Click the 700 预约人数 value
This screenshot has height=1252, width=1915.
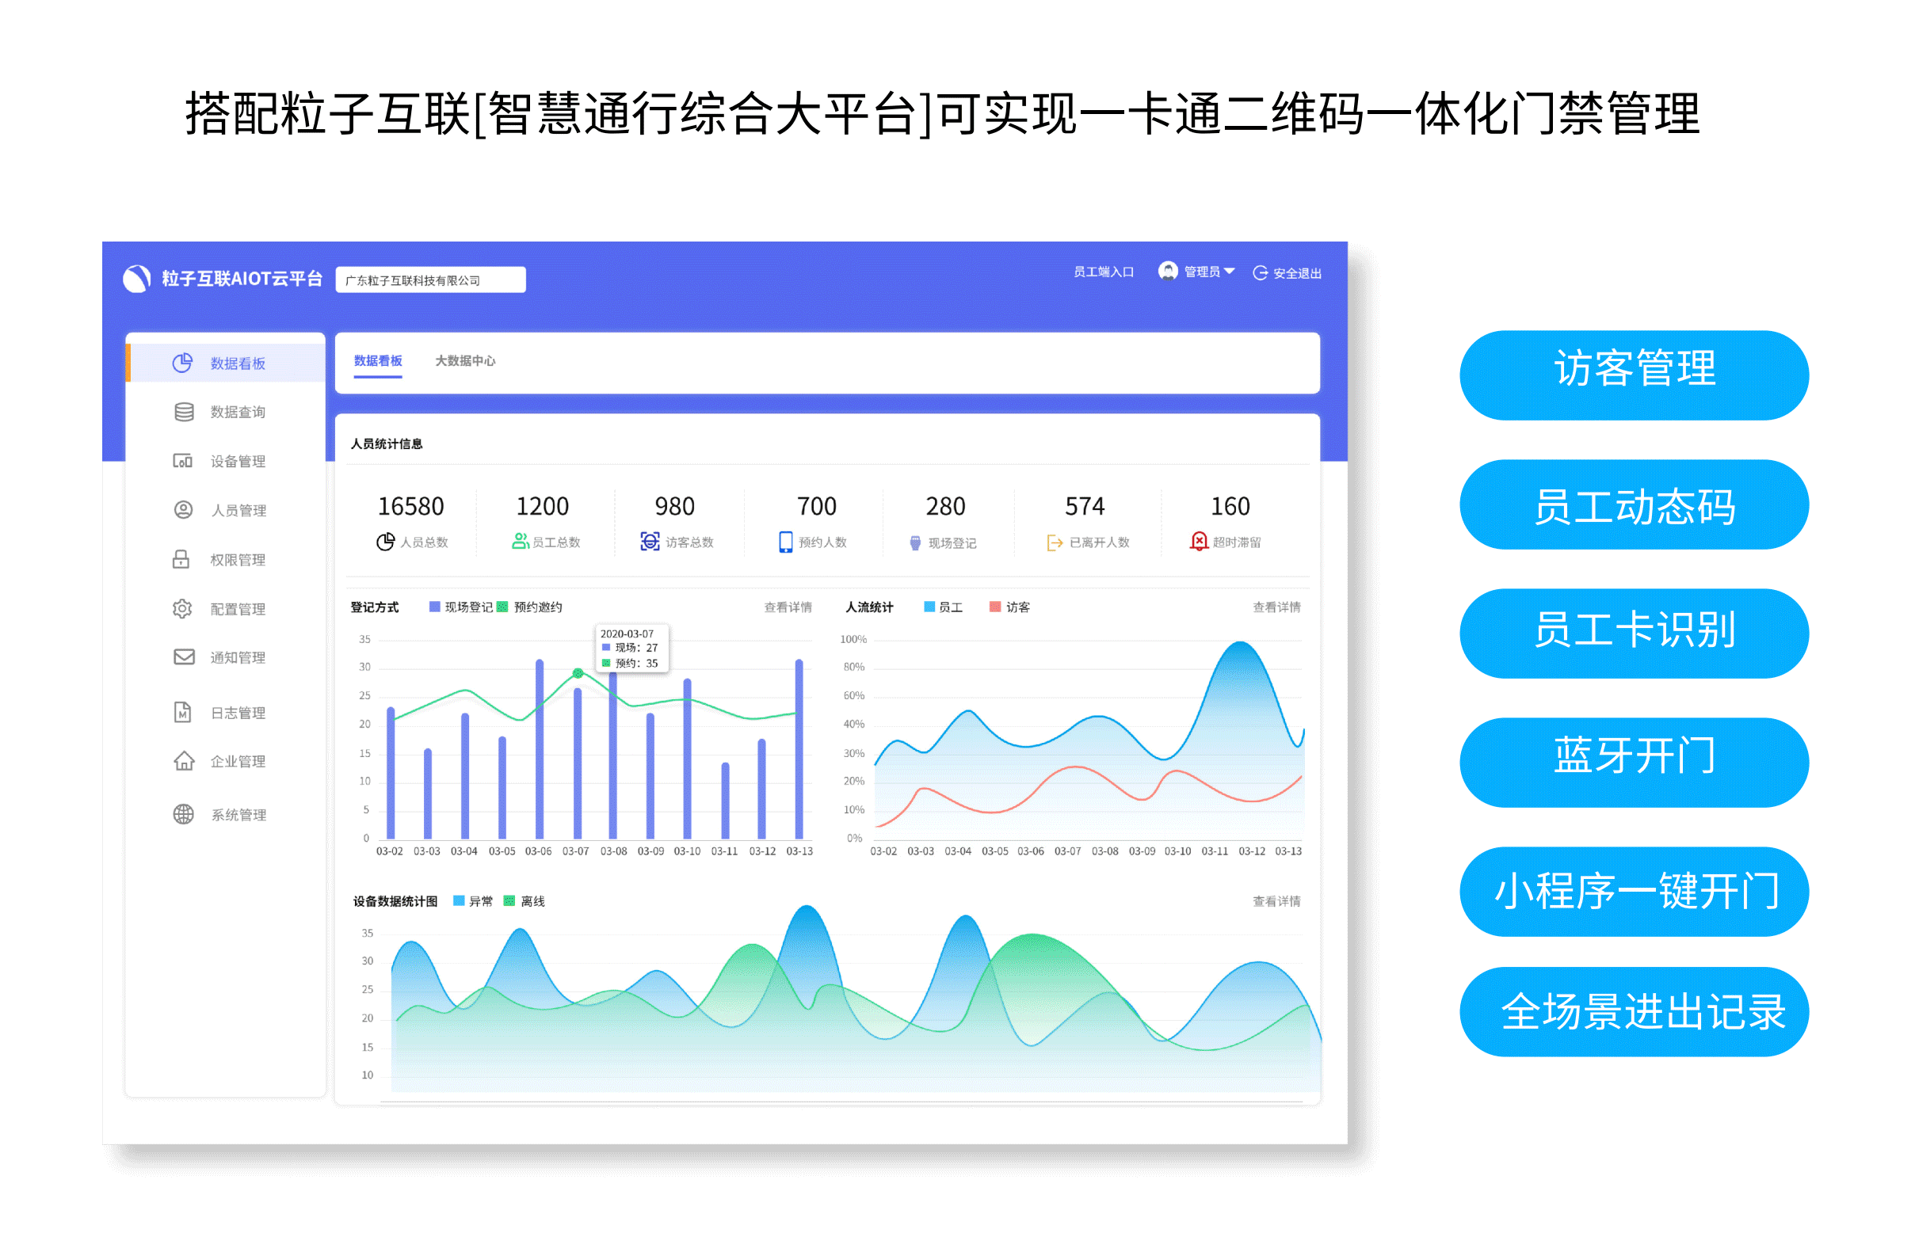tap(817, 507)
